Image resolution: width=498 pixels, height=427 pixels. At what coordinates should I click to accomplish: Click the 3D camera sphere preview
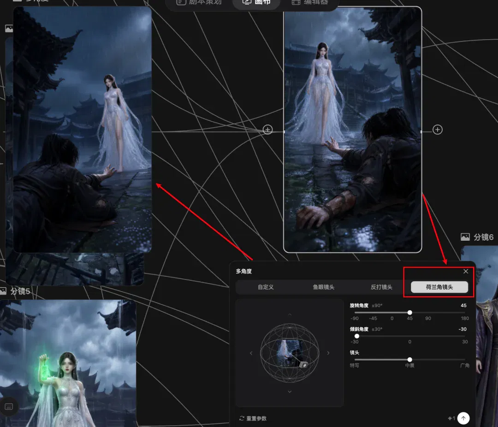[x=290, y=353]
